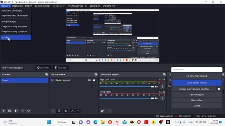Move scene up with arrow icon
Screen dimensions: 225x126
click(23, 111)
